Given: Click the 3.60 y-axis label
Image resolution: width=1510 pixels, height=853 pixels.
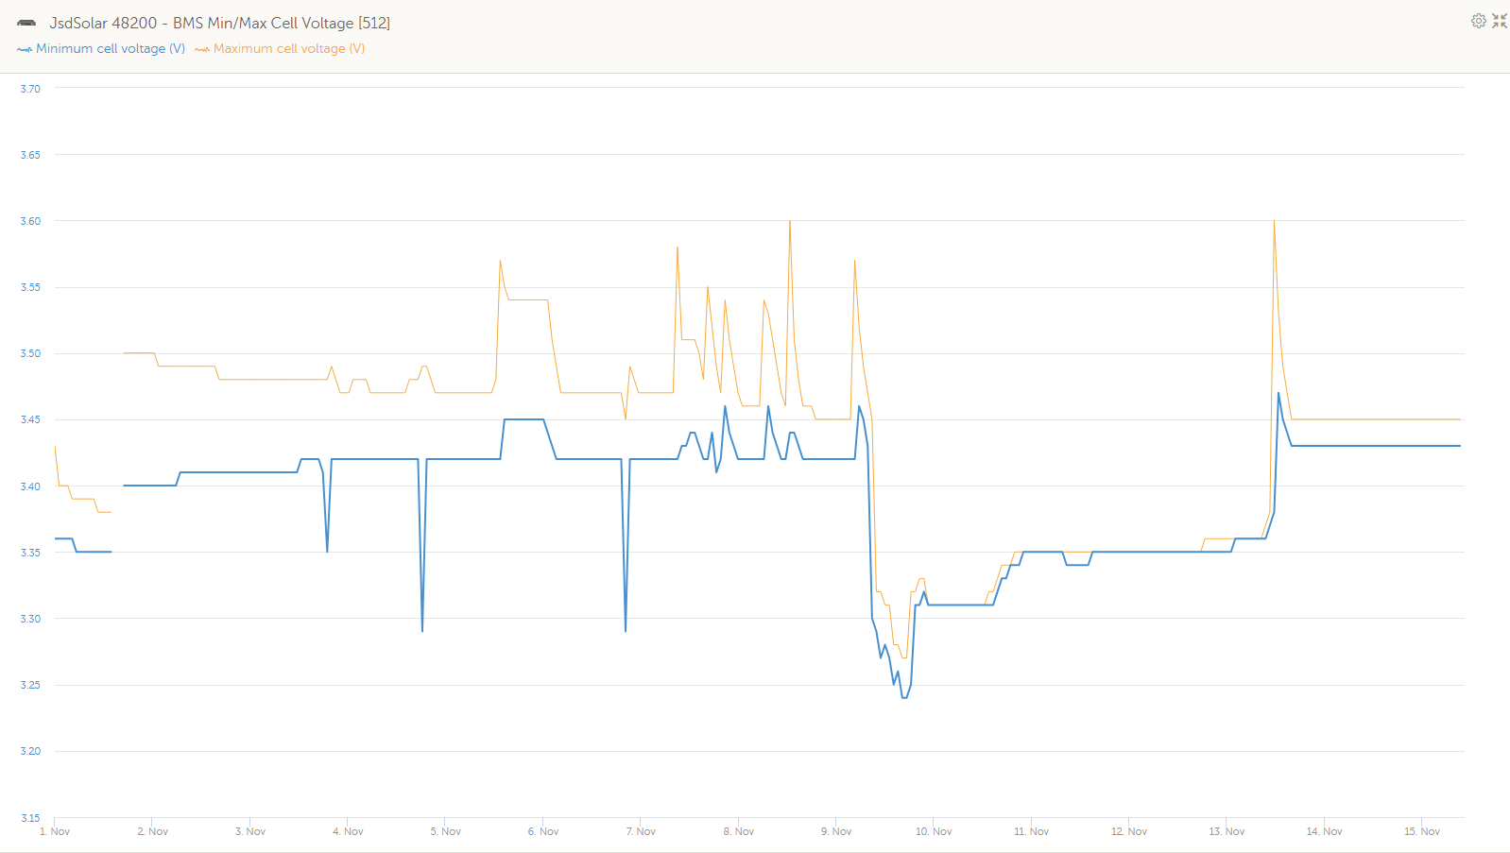Looking at the screenshot, I should pos(30,221).
